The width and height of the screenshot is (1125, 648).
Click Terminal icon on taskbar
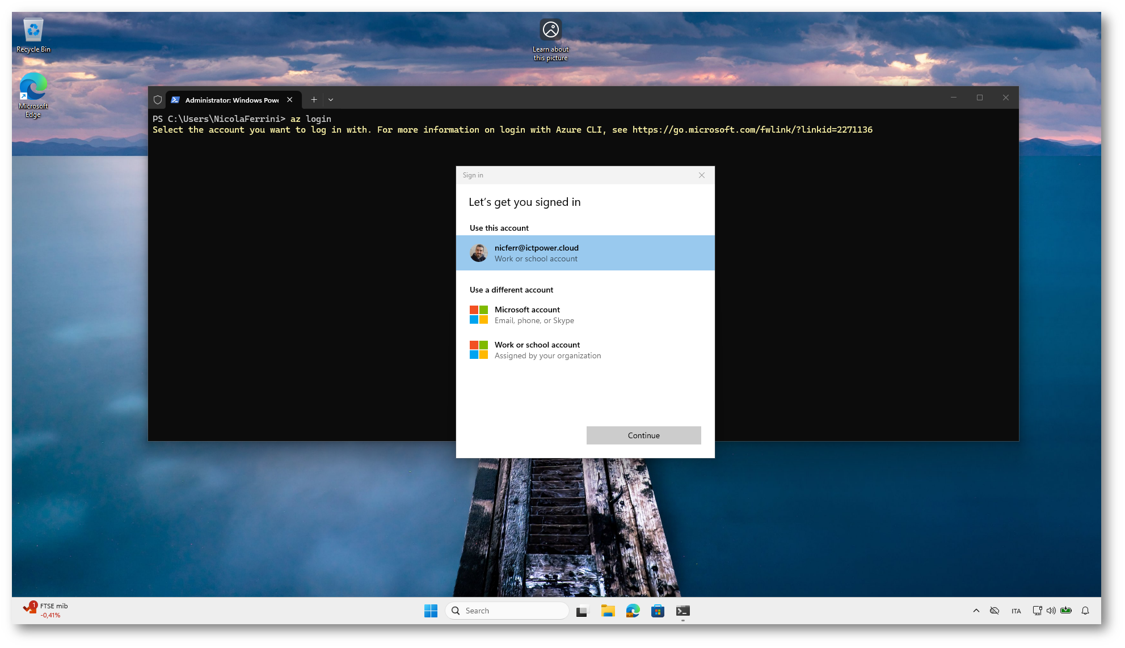tap(682, 611)
